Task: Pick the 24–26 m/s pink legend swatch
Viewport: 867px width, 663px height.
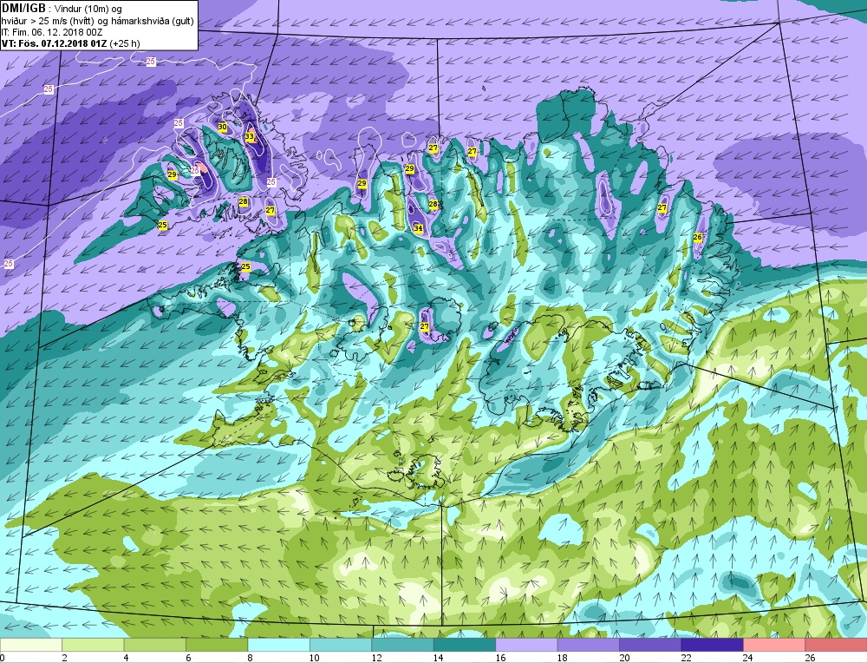Action: (x=774, y=645)
